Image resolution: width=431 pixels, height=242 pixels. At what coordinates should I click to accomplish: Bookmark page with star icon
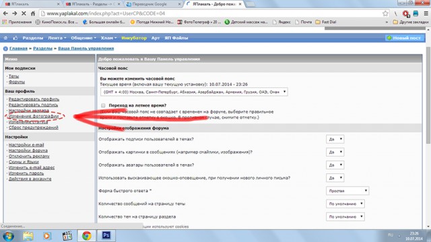tap(385, 13)
